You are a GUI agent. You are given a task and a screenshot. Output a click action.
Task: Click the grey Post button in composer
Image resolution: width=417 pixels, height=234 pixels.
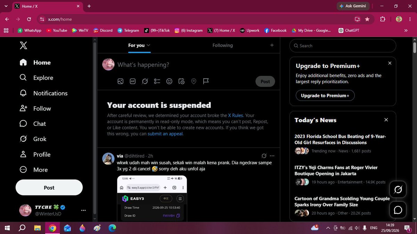265,81
